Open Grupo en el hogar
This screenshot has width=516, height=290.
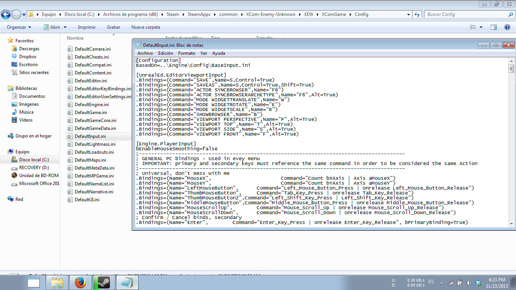click(33, 136)
